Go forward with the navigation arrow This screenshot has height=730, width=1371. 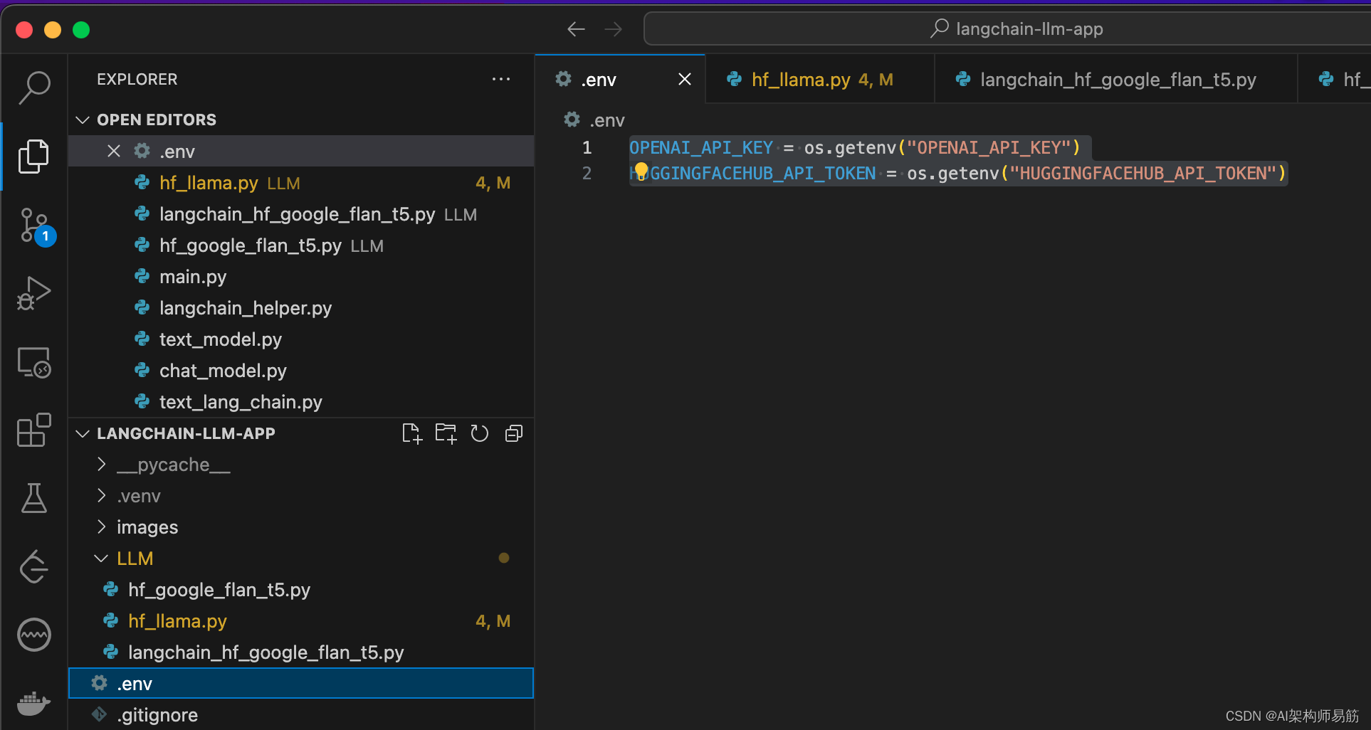[613, 29]
